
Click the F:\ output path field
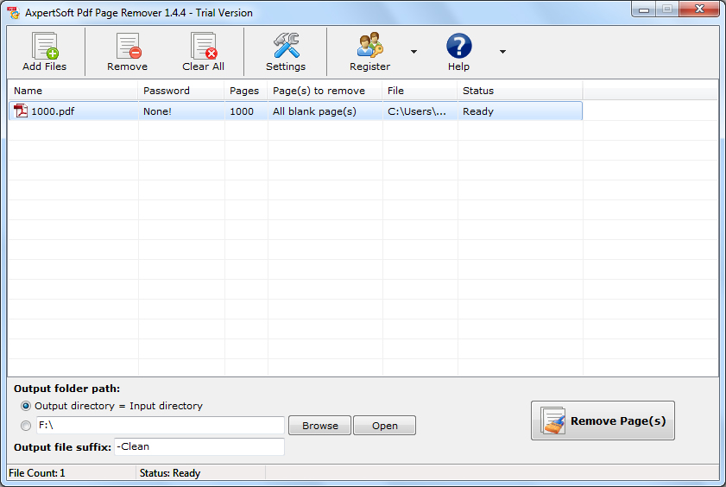161,426
